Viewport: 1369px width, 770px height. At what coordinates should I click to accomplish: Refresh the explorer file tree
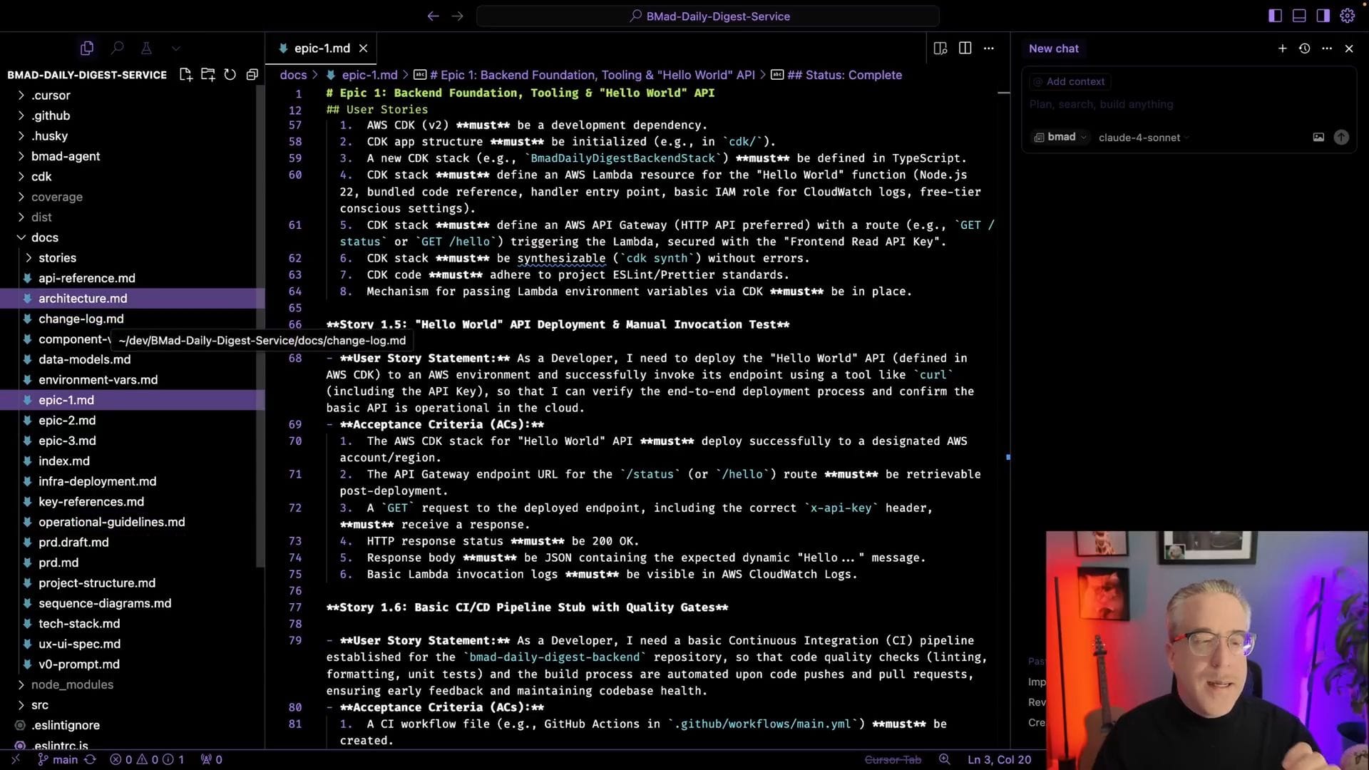[230, 75]
